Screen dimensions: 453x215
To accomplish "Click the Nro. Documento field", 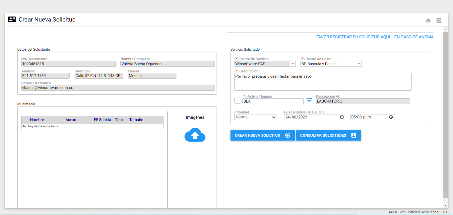I will tap(68, 64).
